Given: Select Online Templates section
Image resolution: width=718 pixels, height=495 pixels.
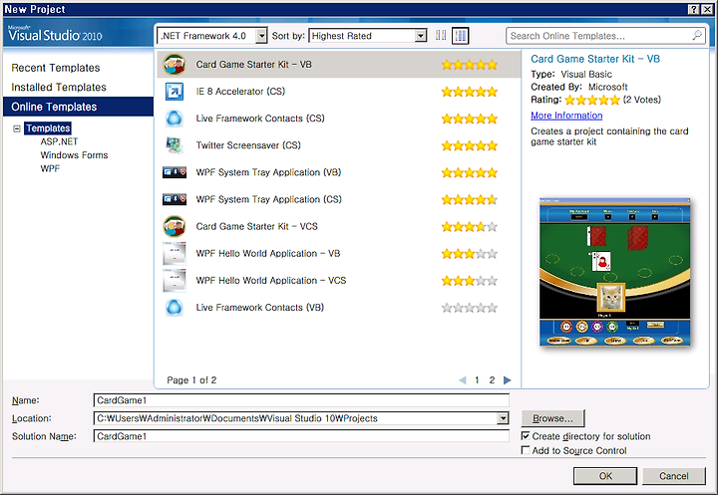Looking at the screenshot, I should click(x=78, y=107).
